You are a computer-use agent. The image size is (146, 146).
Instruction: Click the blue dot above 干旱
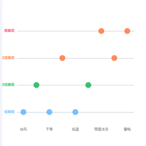tap(49, 112)
